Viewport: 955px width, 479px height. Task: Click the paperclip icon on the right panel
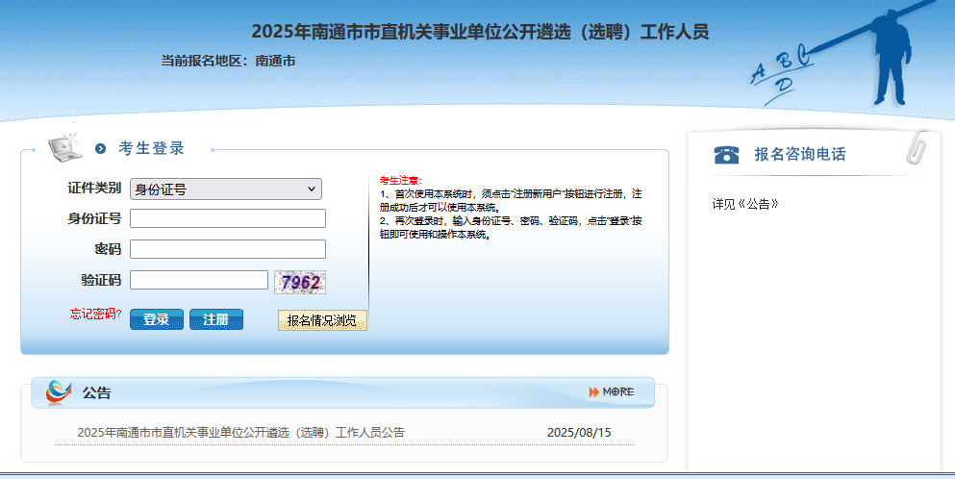(x=917, y=147)
